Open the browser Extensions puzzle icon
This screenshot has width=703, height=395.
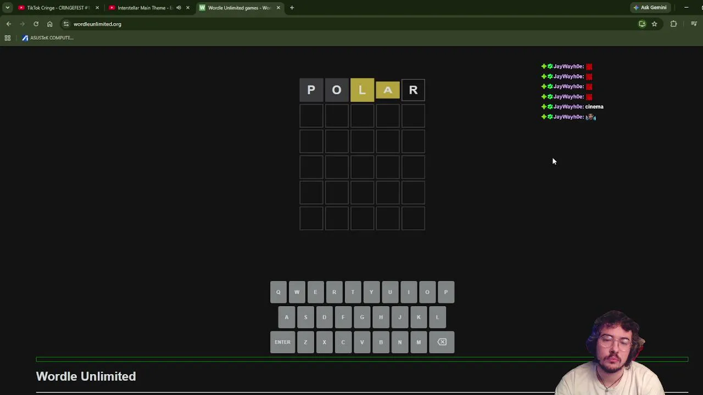pyautogui.click(x=673, y=24)
